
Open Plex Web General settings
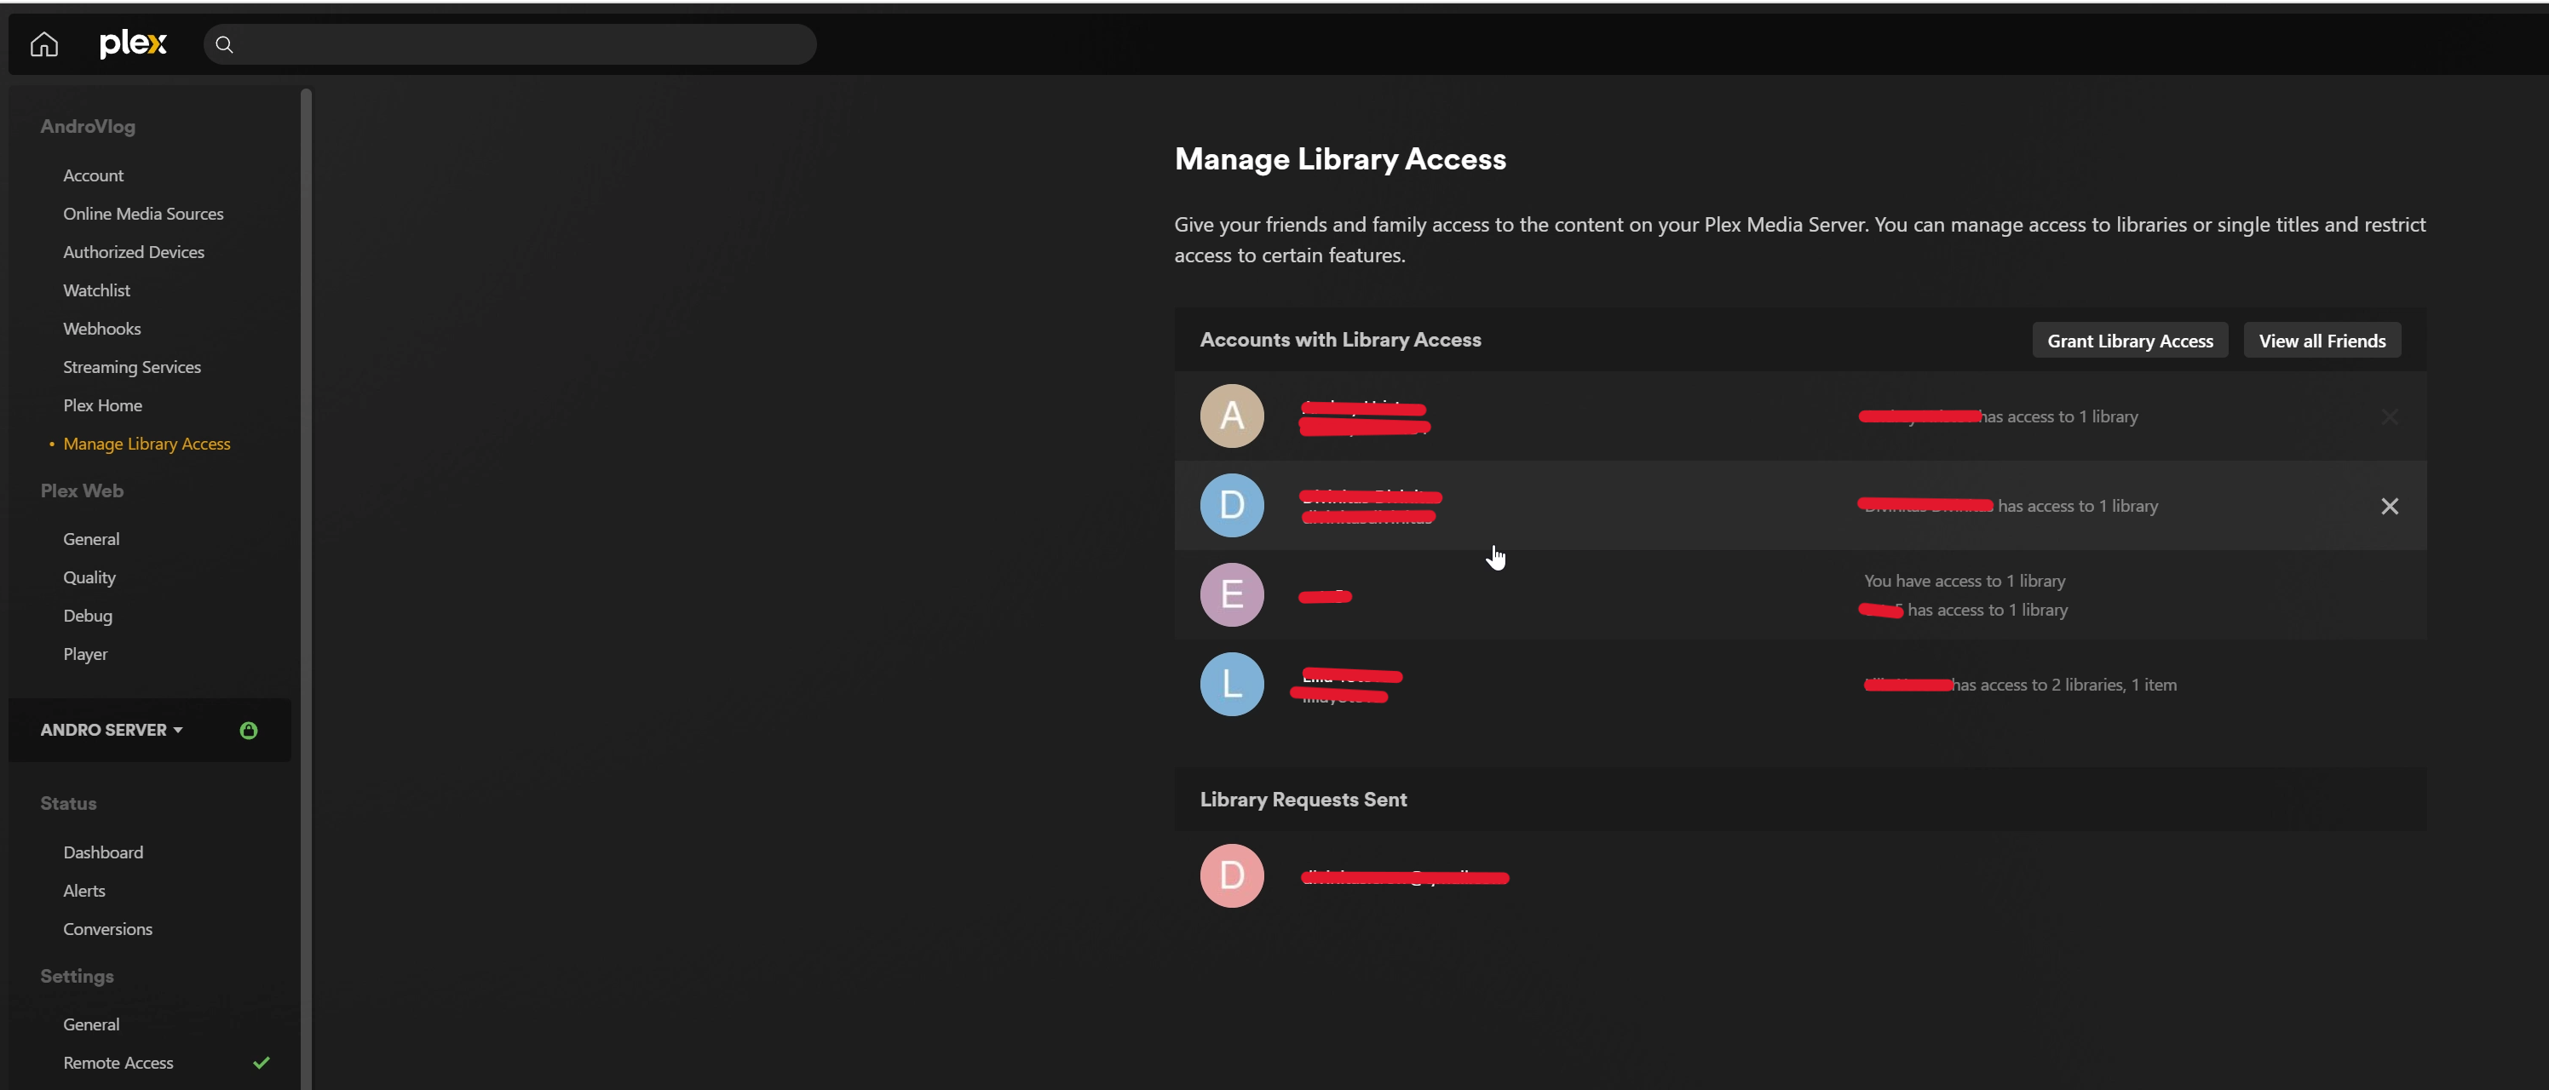pyautogui.click(x=91, y=539)
